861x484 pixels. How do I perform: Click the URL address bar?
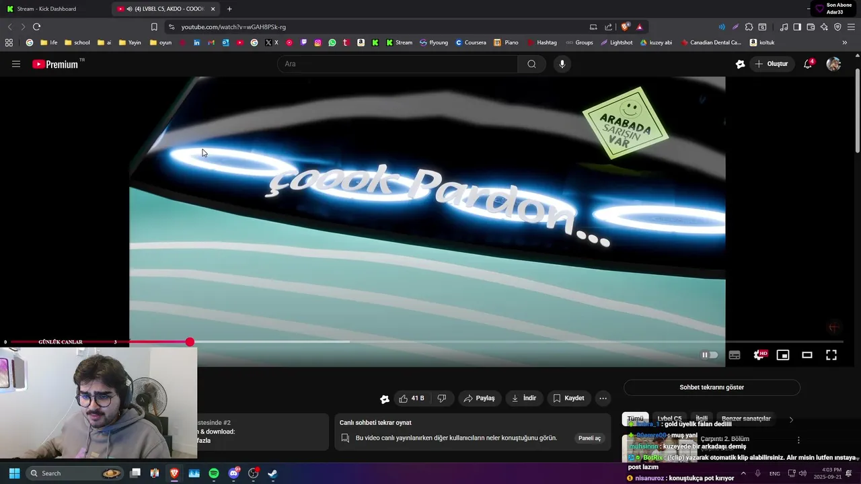pos(377,27)
